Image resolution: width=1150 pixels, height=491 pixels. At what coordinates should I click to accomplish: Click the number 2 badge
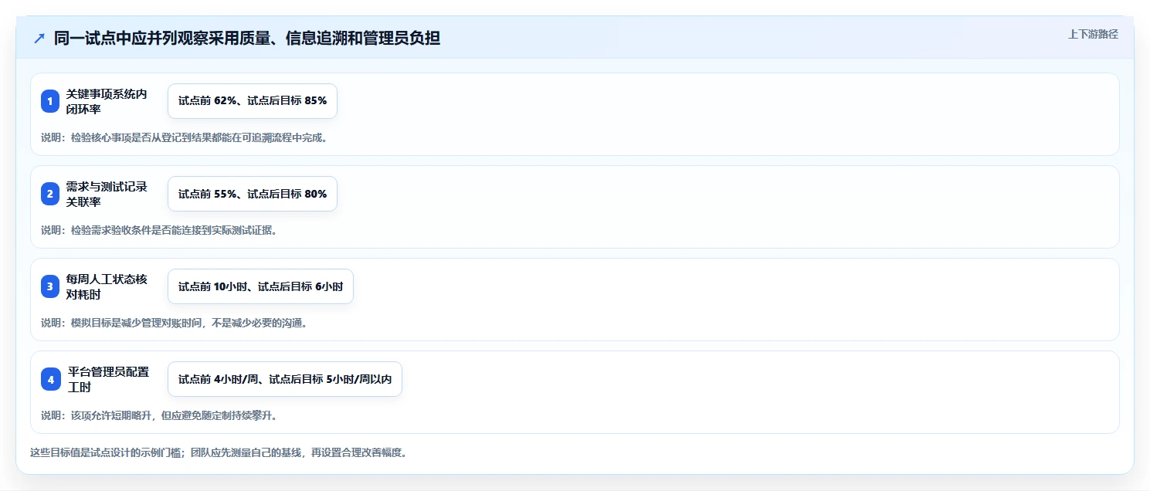coord(50,194)
